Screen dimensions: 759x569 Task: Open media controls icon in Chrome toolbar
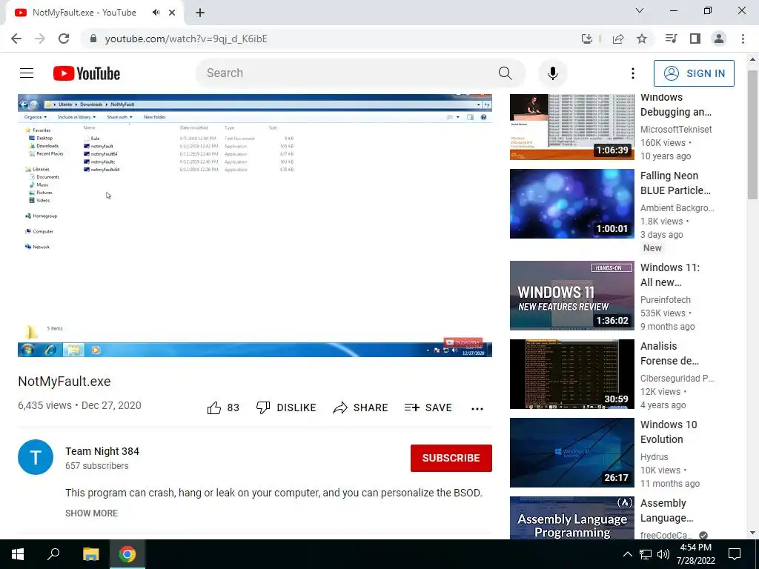(x=671, y=39)
